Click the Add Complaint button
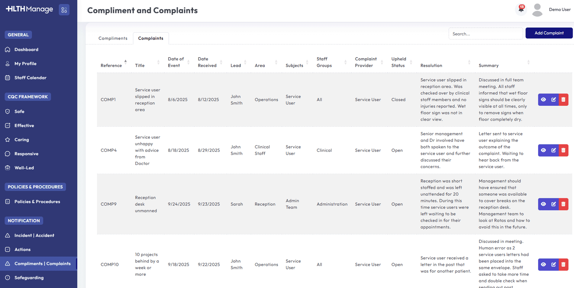The width and height of the screenshot is (574, 288). pos(549,33)
